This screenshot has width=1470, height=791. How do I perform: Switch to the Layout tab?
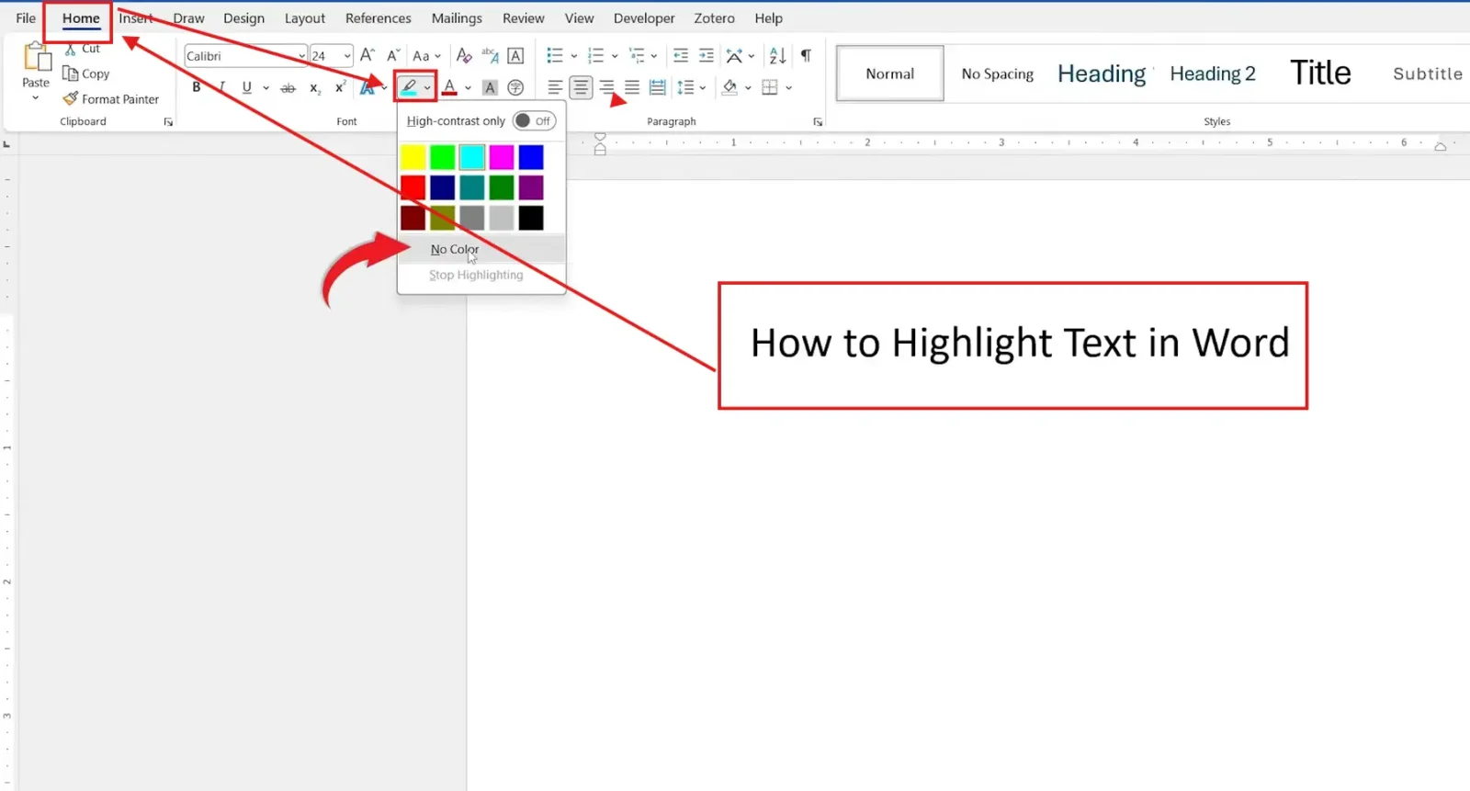[305, 17]
